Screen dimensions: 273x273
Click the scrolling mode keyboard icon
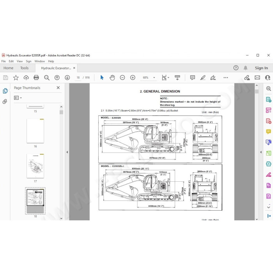(x=177, y=78)
